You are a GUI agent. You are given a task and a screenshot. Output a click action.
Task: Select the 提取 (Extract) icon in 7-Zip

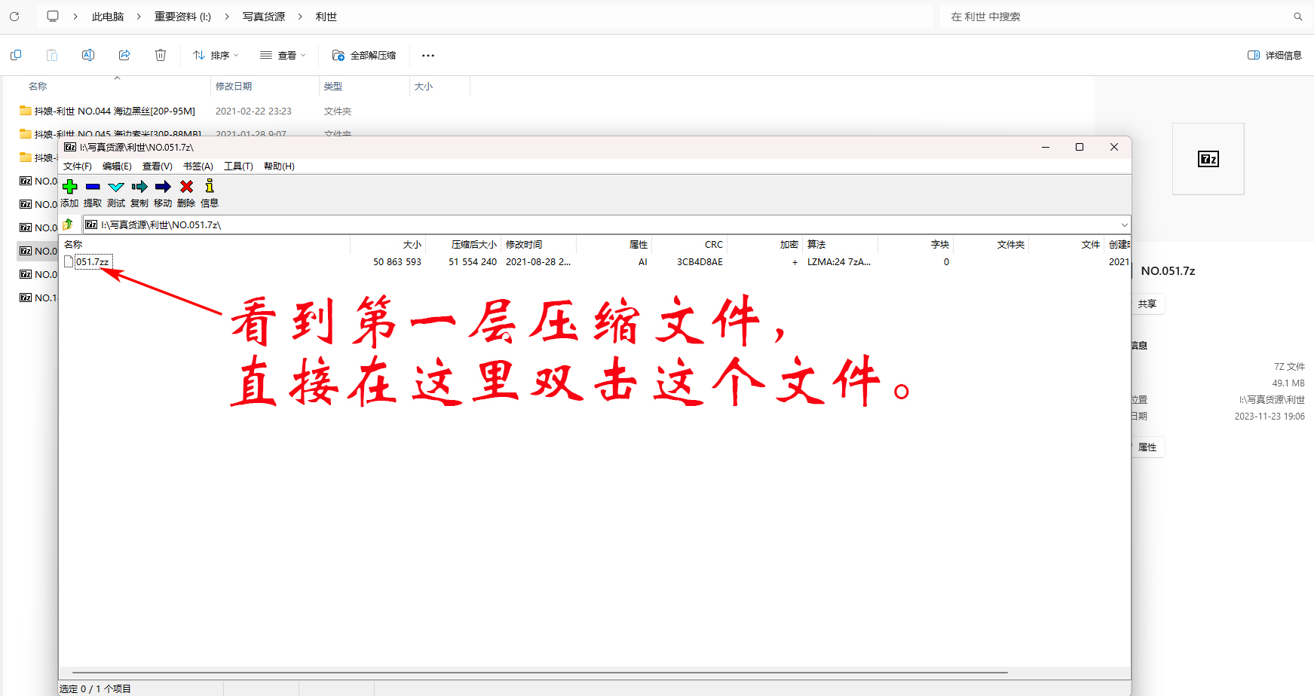[93, 187]
